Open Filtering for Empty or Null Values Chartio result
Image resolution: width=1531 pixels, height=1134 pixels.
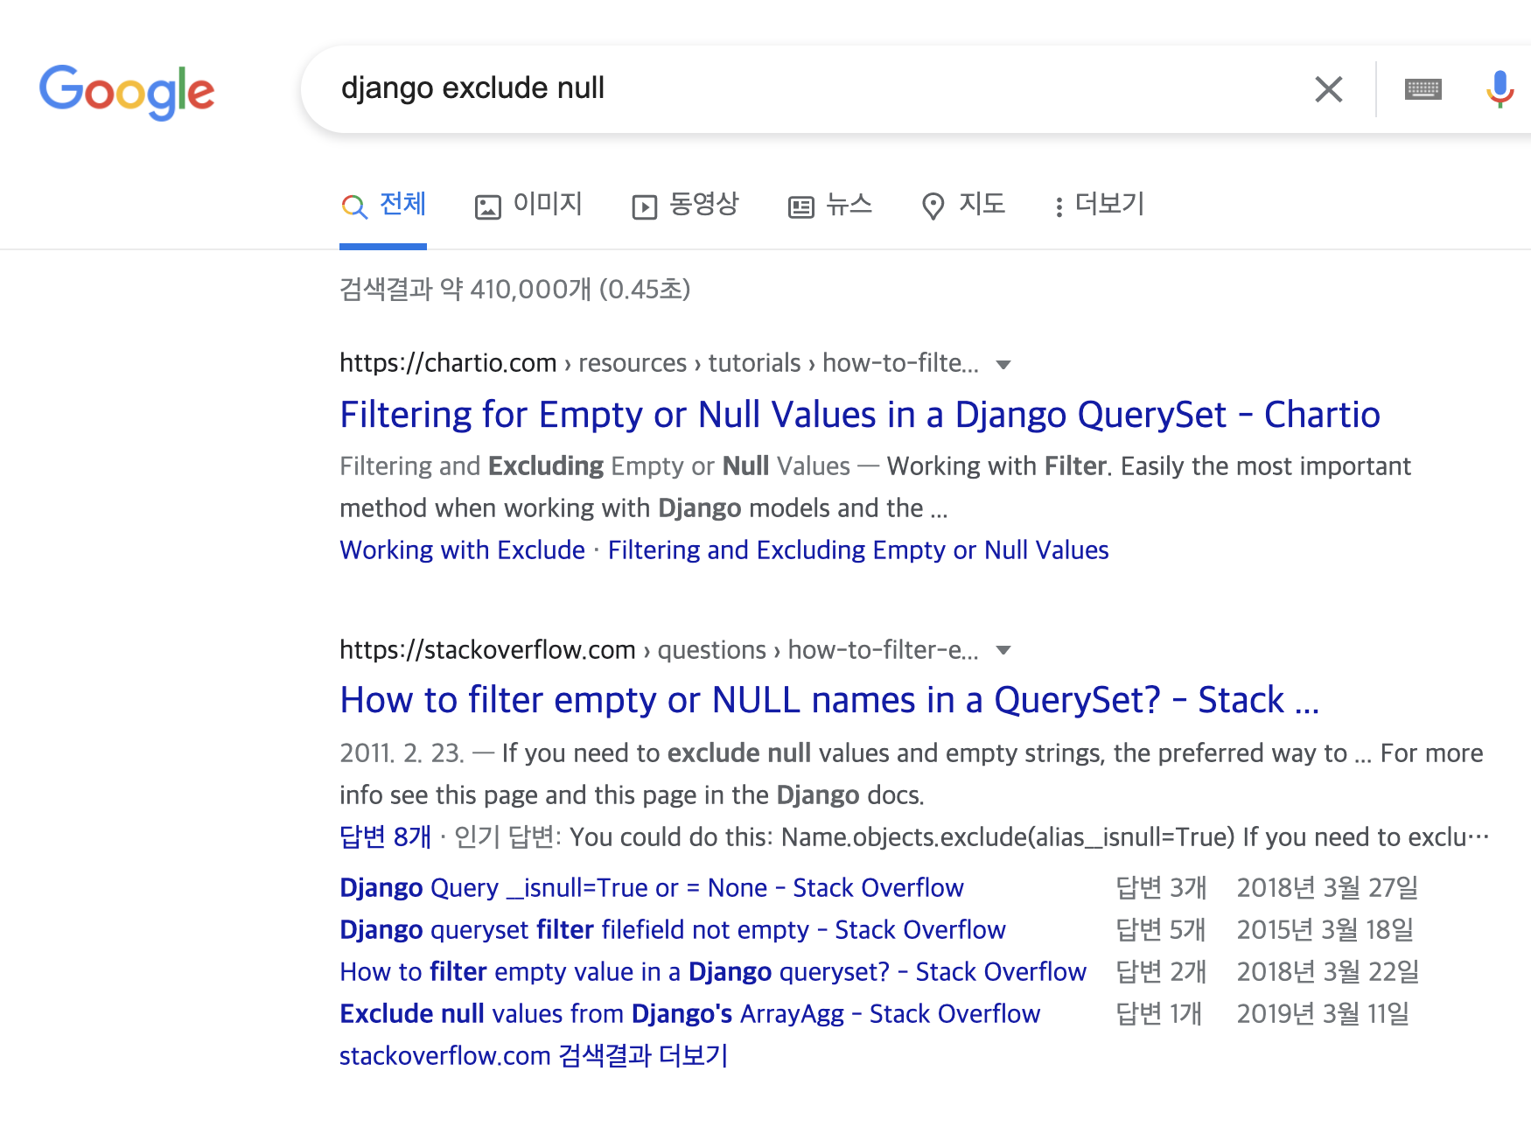pyautogui.click(x=860, y=415)
